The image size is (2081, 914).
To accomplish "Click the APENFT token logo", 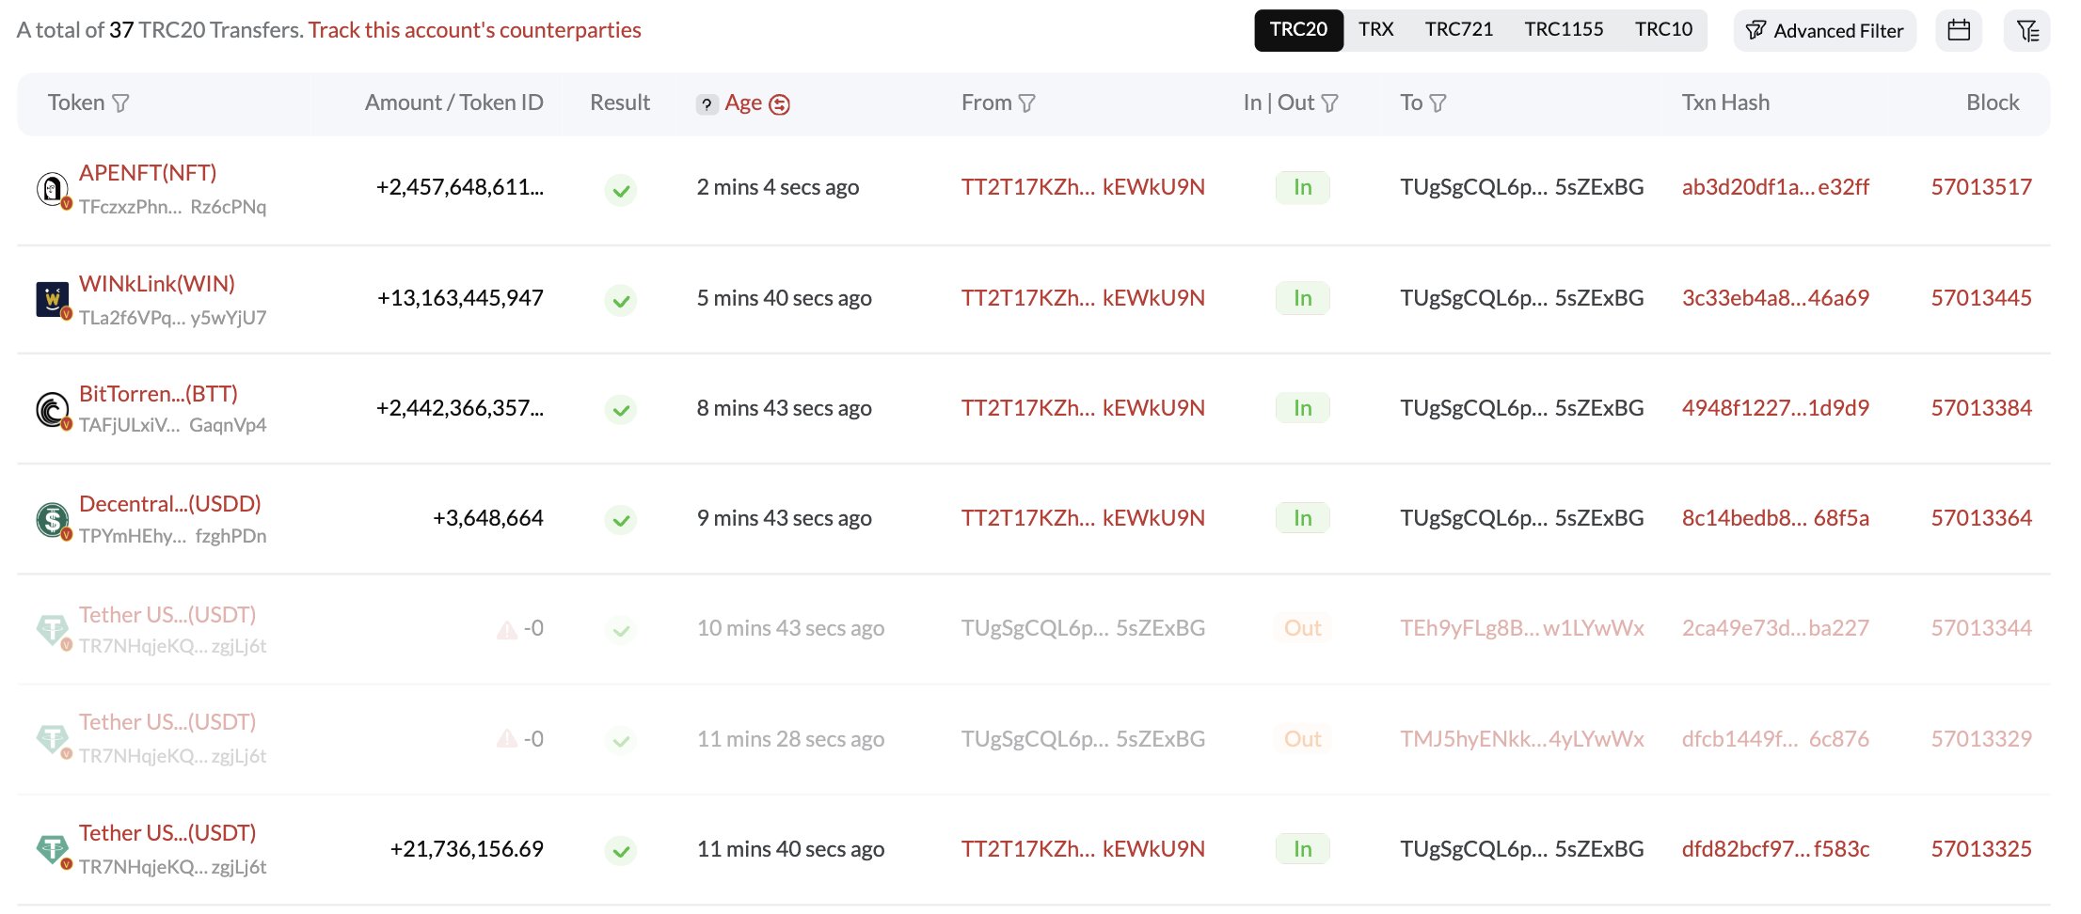I will pyautogui.click(x=51, y=187).
